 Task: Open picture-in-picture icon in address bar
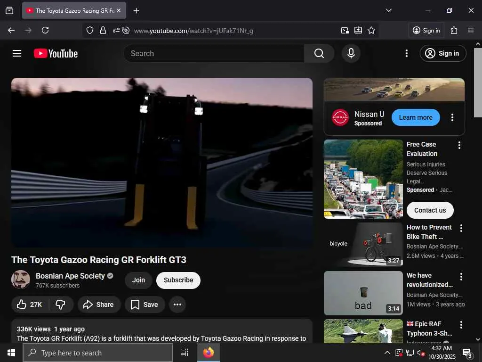[x=345, y=30]
